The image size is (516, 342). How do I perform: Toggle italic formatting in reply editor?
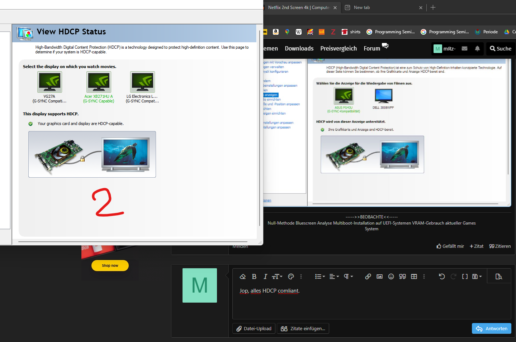265,276
